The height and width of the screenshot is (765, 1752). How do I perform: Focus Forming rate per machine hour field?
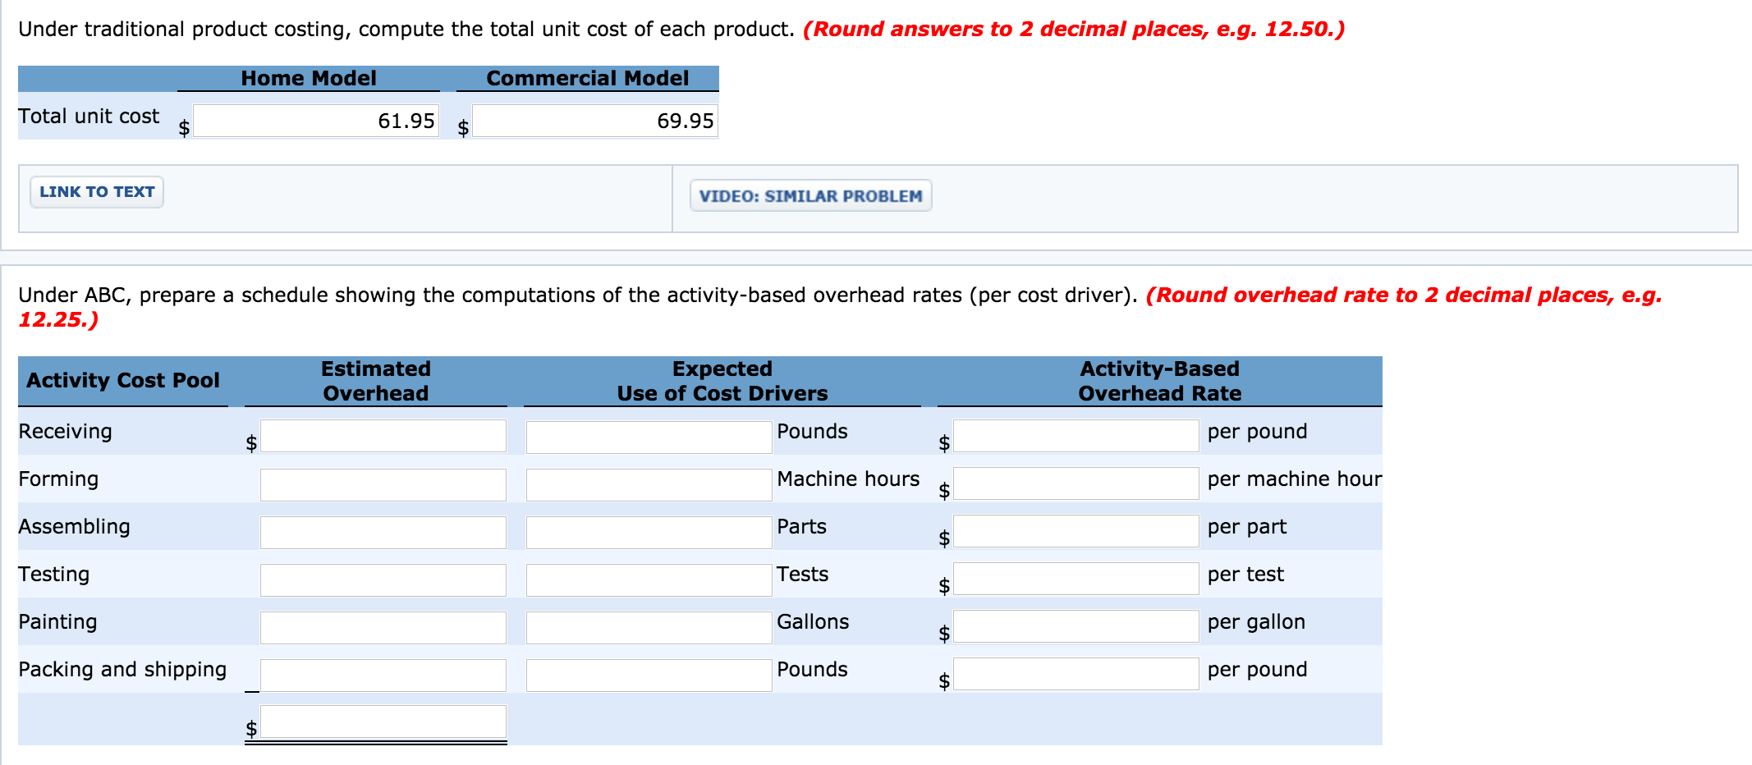(1076, 483)
